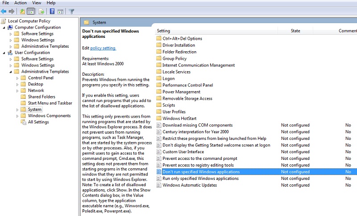Select Run only specified Windows applications
This screenshot has height=216, width=357.
(x=200, y=178)
